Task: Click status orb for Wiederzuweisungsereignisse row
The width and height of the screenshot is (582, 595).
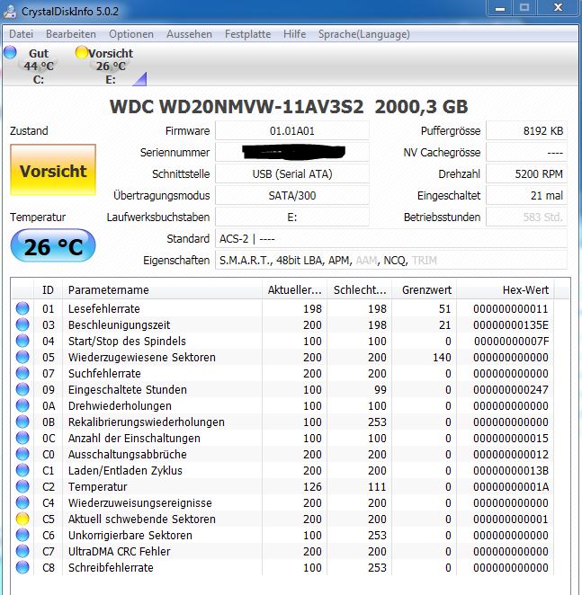Action: click(22, 502)
